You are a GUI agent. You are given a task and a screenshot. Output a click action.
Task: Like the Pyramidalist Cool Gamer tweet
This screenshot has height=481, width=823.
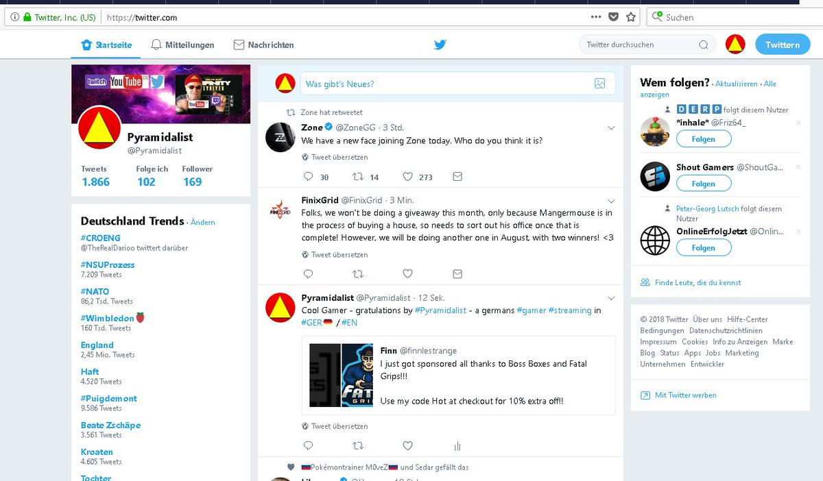click(x=407, y=445)
